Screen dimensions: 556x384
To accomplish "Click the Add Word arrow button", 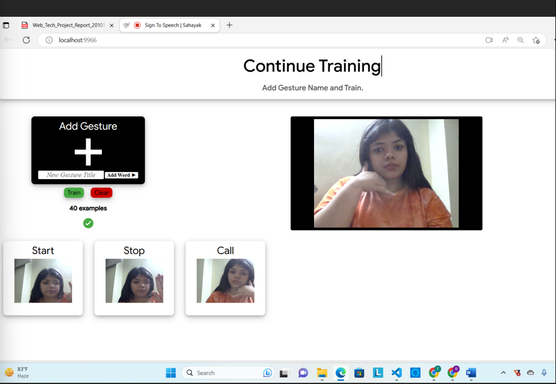I will [x=122, y=175].
